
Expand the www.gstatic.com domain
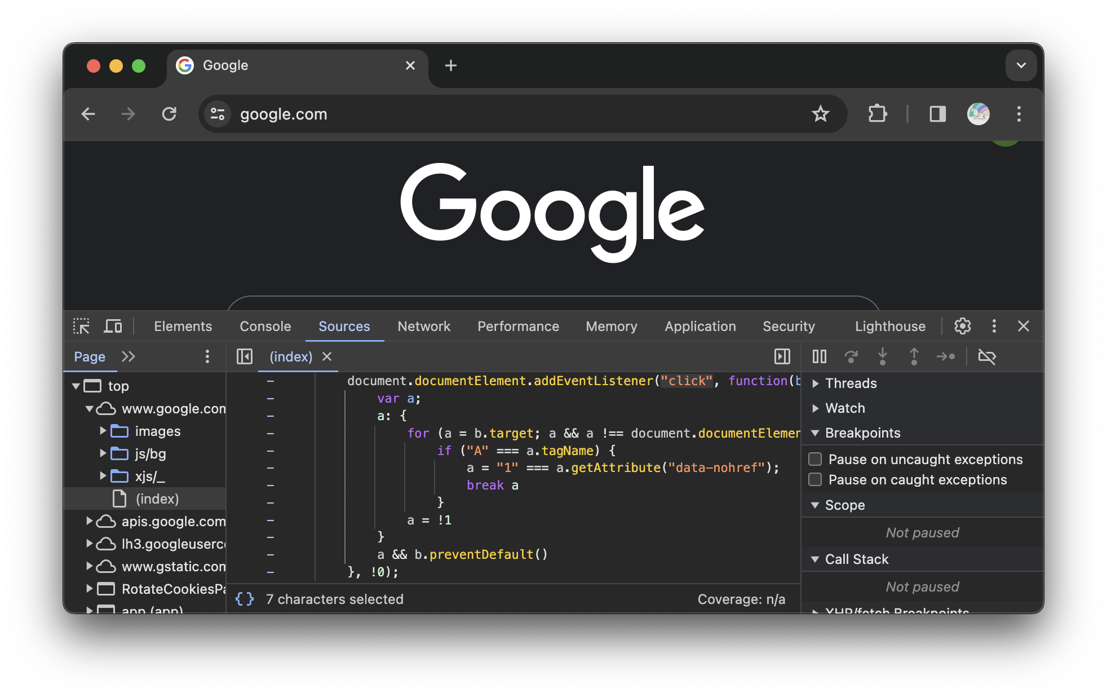tap(89, 566)
